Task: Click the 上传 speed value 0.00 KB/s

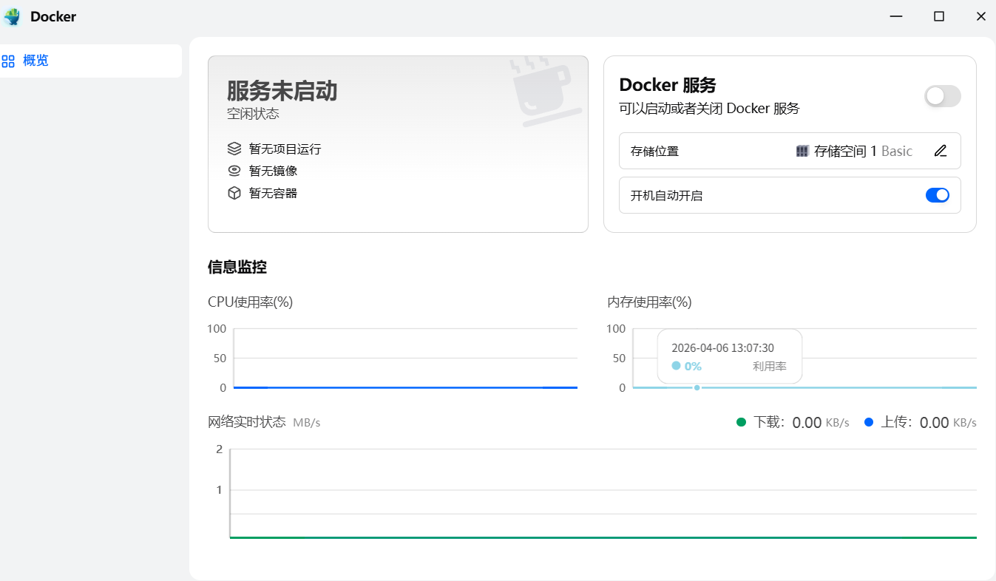Action: 948,423
